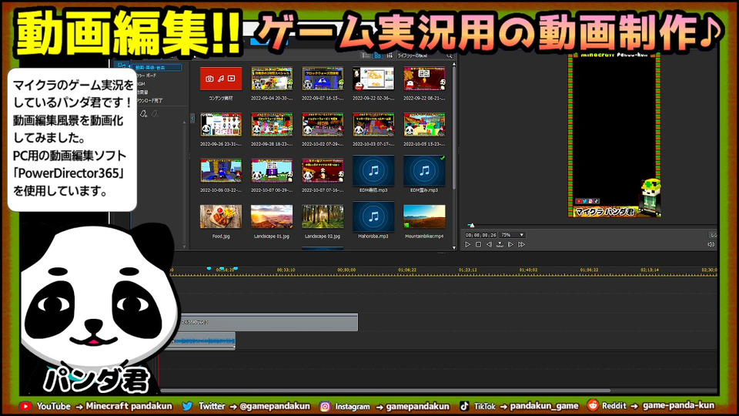Select clip 2022-09-28 18-23 thumbnail
The width and height of the screenshot is (739, 416).
tap(272, 125)
